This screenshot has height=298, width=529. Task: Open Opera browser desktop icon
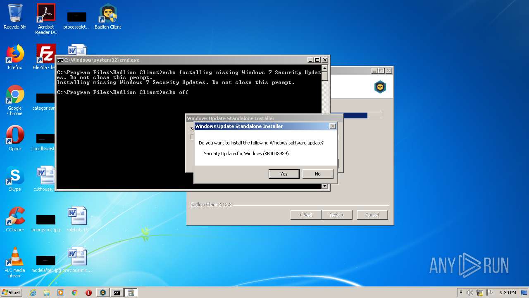pos(15,138)
